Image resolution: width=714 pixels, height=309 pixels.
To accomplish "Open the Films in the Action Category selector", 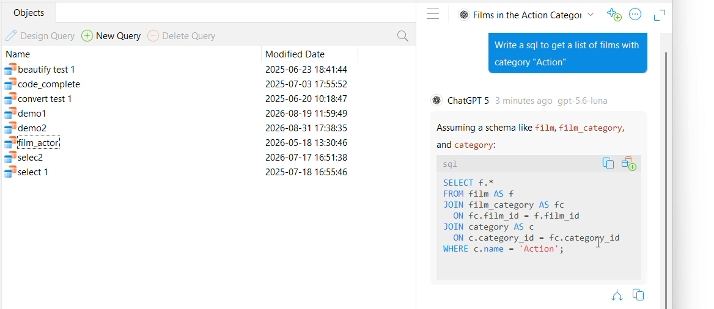I will (x=526, y=15).
